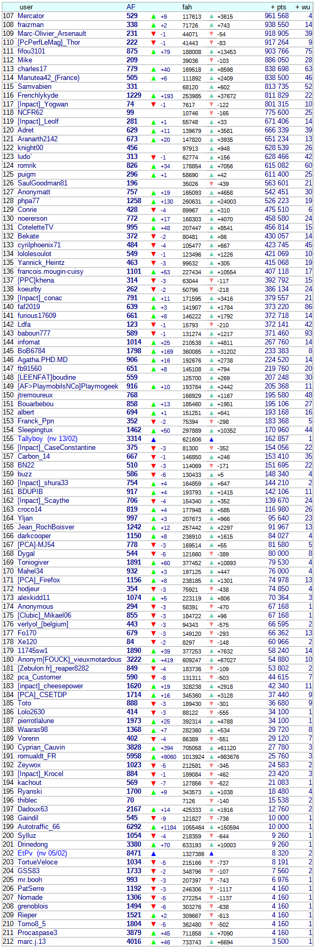This screenshot has width=315, height=948.
Task: Click the red AF arrow in Gaindil's row
Action: 153,818
